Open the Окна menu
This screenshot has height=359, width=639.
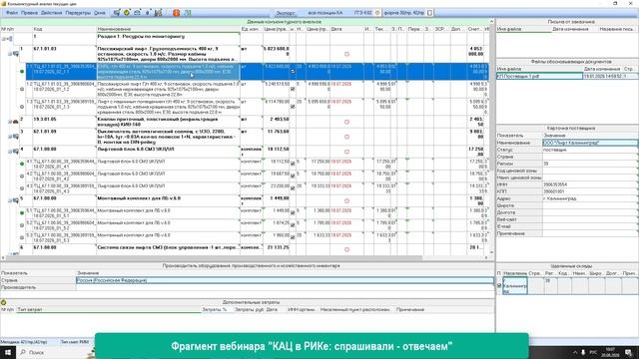coord(100,13)
